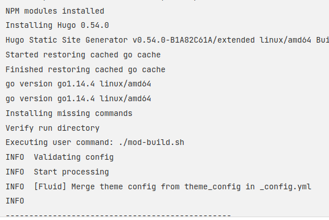The width and height of the screenshot is (329, 220).
Task: Click the 'NPM modules installed' log line
Action: [x=55, y=11]
